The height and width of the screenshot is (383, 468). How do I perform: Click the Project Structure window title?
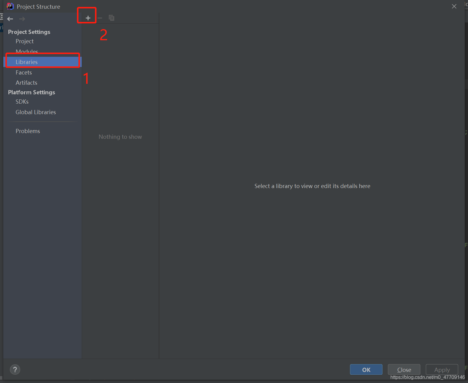(38, 7)
